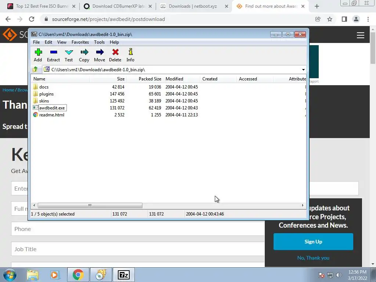This screenshot has width=376, height=282.
Task: Click the browser page vertical scrollbar
Action: (373, 48)
